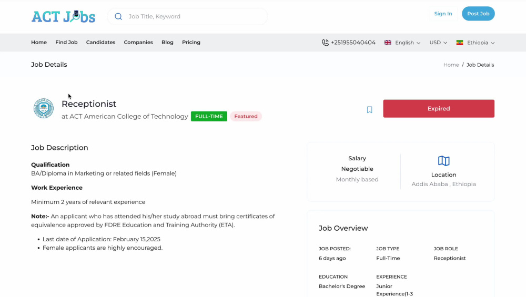
Task: Click the UK flag icon
Action: [x=388, y=43]
